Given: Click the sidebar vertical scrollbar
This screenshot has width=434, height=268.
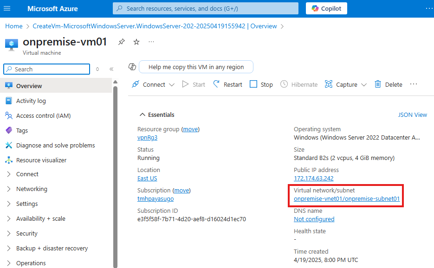Looking at the screenshot, I should 116,177.
